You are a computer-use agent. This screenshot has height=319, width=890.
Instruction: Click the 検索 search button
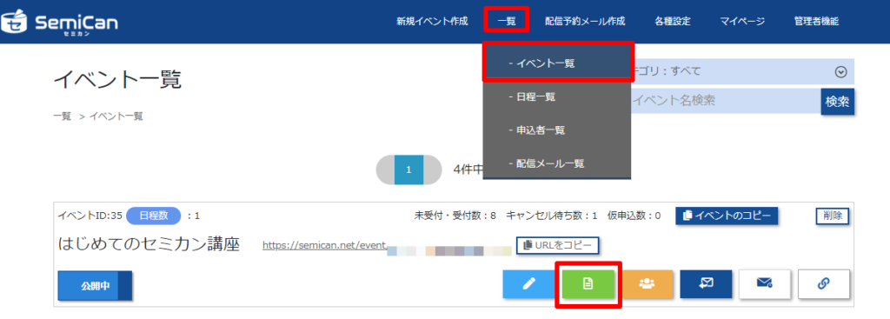(837, 102)
